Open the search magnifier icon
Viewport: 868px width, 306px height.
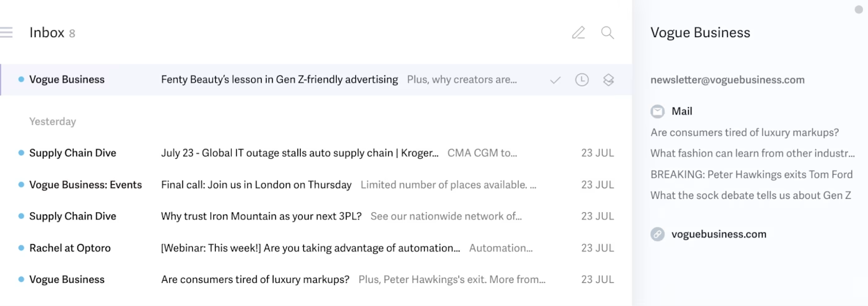[608, 33]
